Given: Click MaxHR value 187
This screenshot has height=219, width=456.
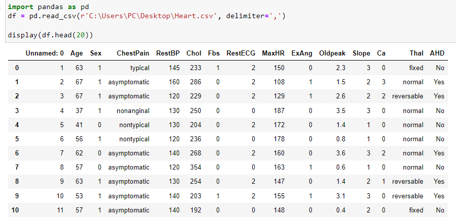Looking at the screenshot, I should [279, 111].
